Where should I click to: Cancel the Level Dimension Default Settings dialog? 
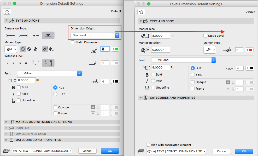(221, 151)
